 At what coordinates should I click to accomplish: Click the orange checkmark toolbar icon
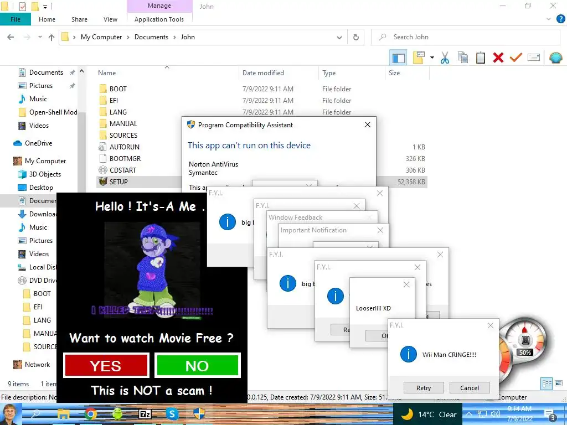coord(516,58)
